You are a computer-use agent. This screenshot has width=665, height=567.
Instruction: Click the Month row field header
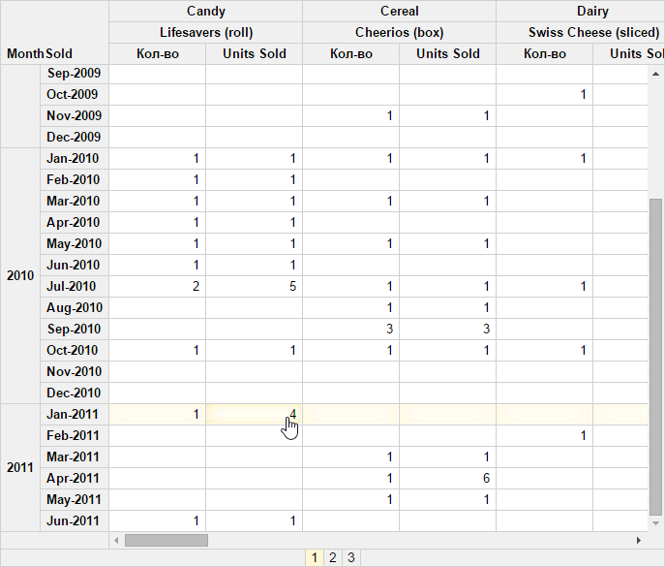click(x=25, y=54)
